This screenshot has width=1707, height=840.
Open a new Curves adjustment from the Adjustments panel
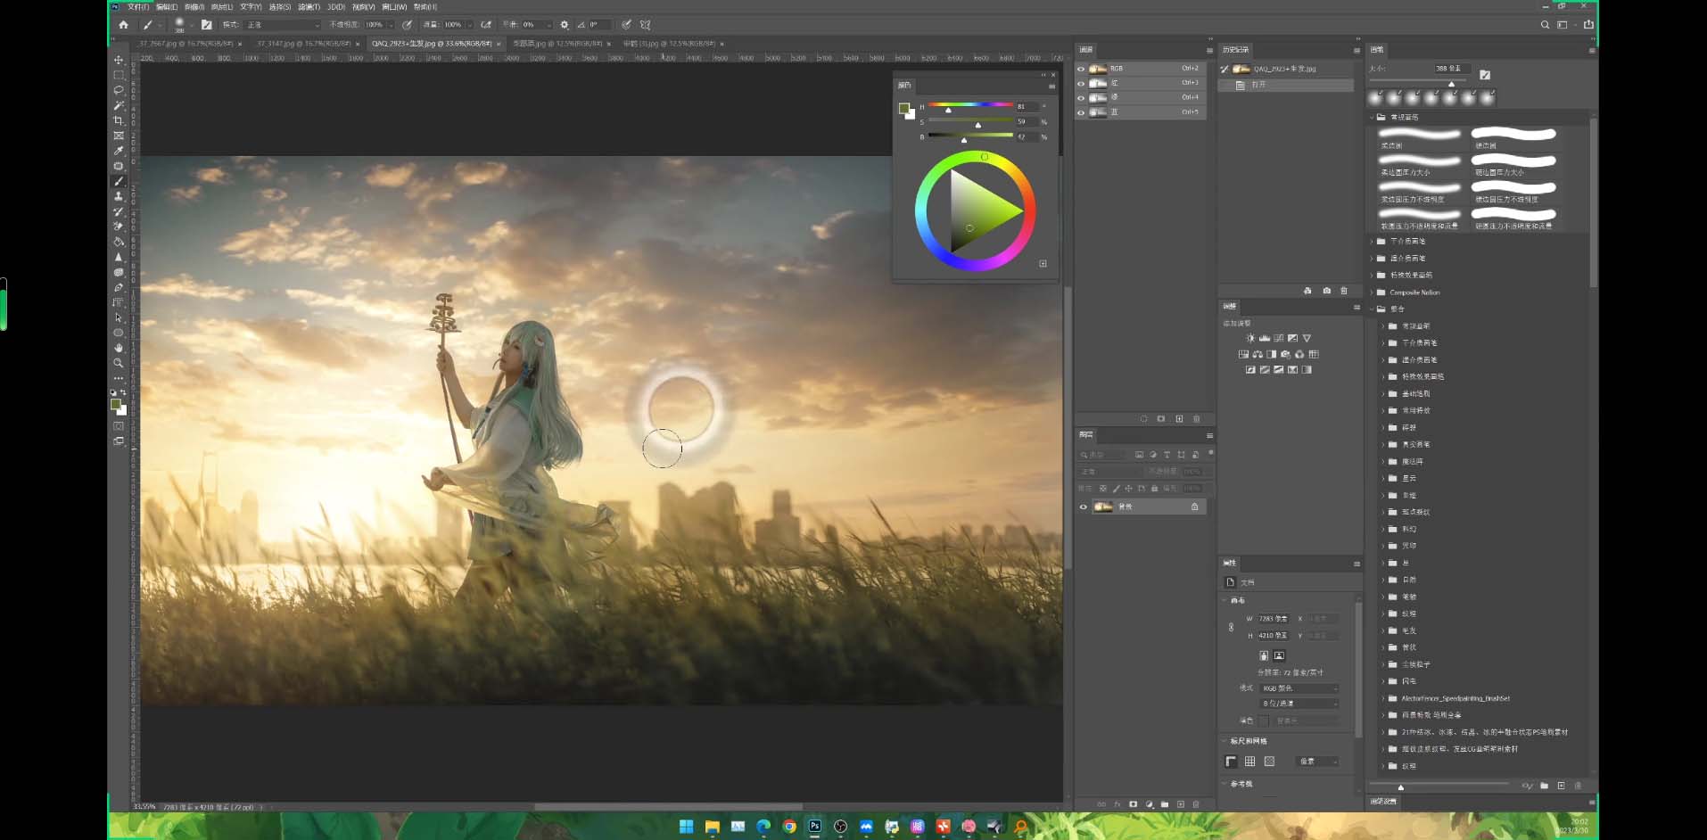point(1279,338)
